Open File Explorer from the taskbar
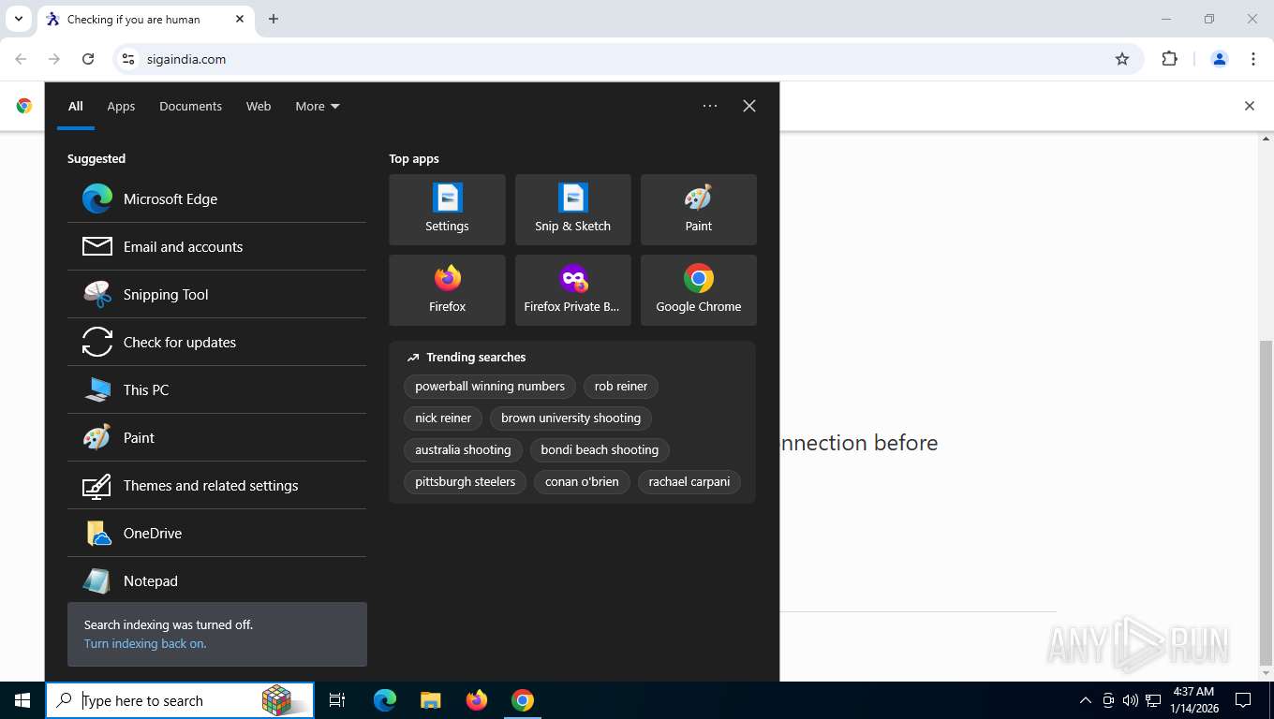Image resolution: width=1274 pixels, height=719 pixels. (x=430, y=700)
